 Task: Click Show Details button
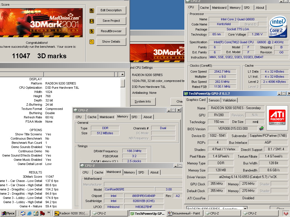point(111,42)
